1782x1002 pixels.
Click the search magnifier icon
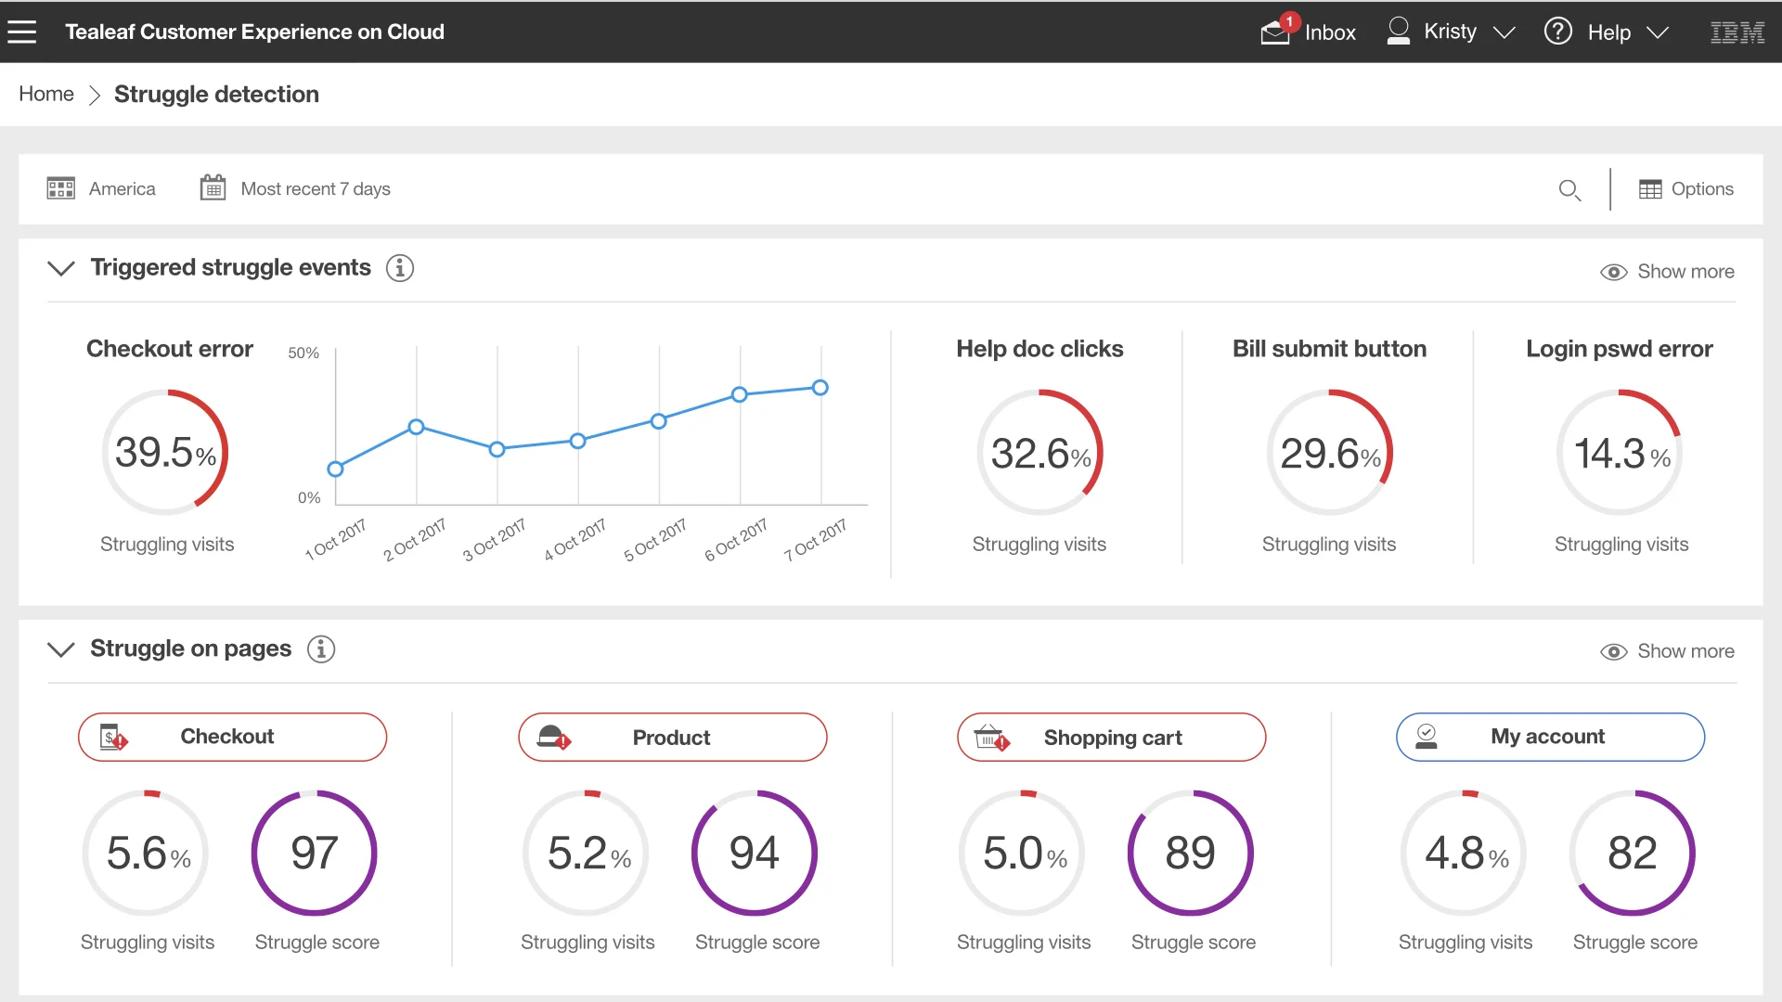(x=1569, y=190)
